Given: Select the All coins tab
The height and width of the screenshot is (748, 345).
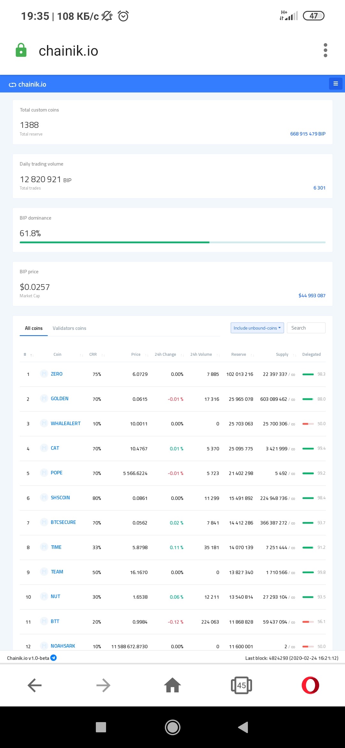Looking at the screenshot, I should pyautogui.click(x=34, y=328).
